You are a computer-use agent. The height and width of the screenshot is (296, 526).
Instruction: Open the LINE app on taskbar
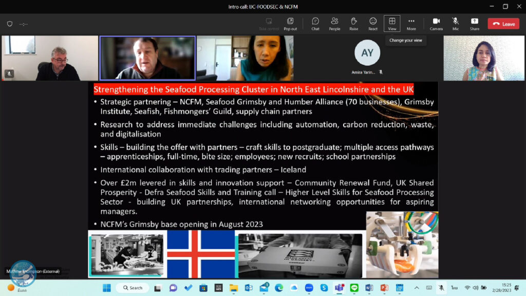(354, 288)
